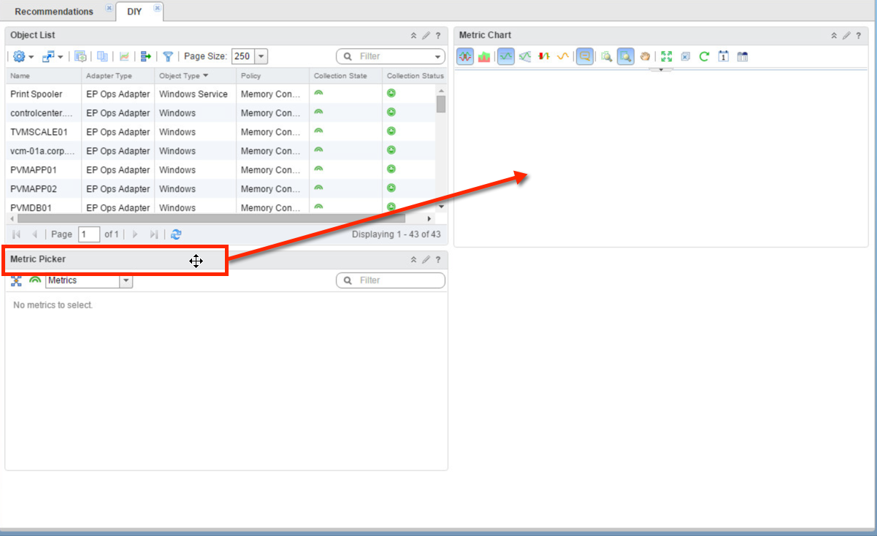Enable Stacked Chart view

[x=484, y=56]
